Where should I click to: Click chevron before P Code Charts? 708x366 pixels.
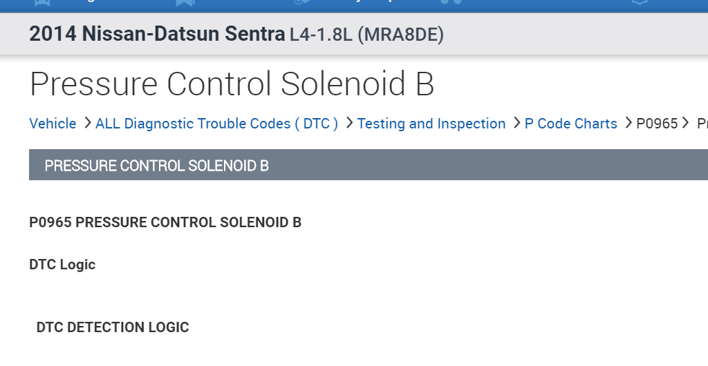pos(516,124)
